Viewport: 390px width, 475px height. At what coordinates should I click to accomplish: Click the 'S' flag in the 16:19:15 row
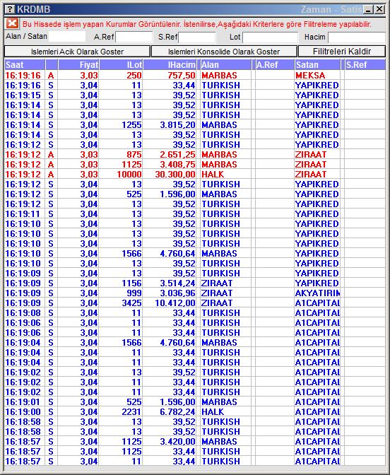[x=51, y=95]
